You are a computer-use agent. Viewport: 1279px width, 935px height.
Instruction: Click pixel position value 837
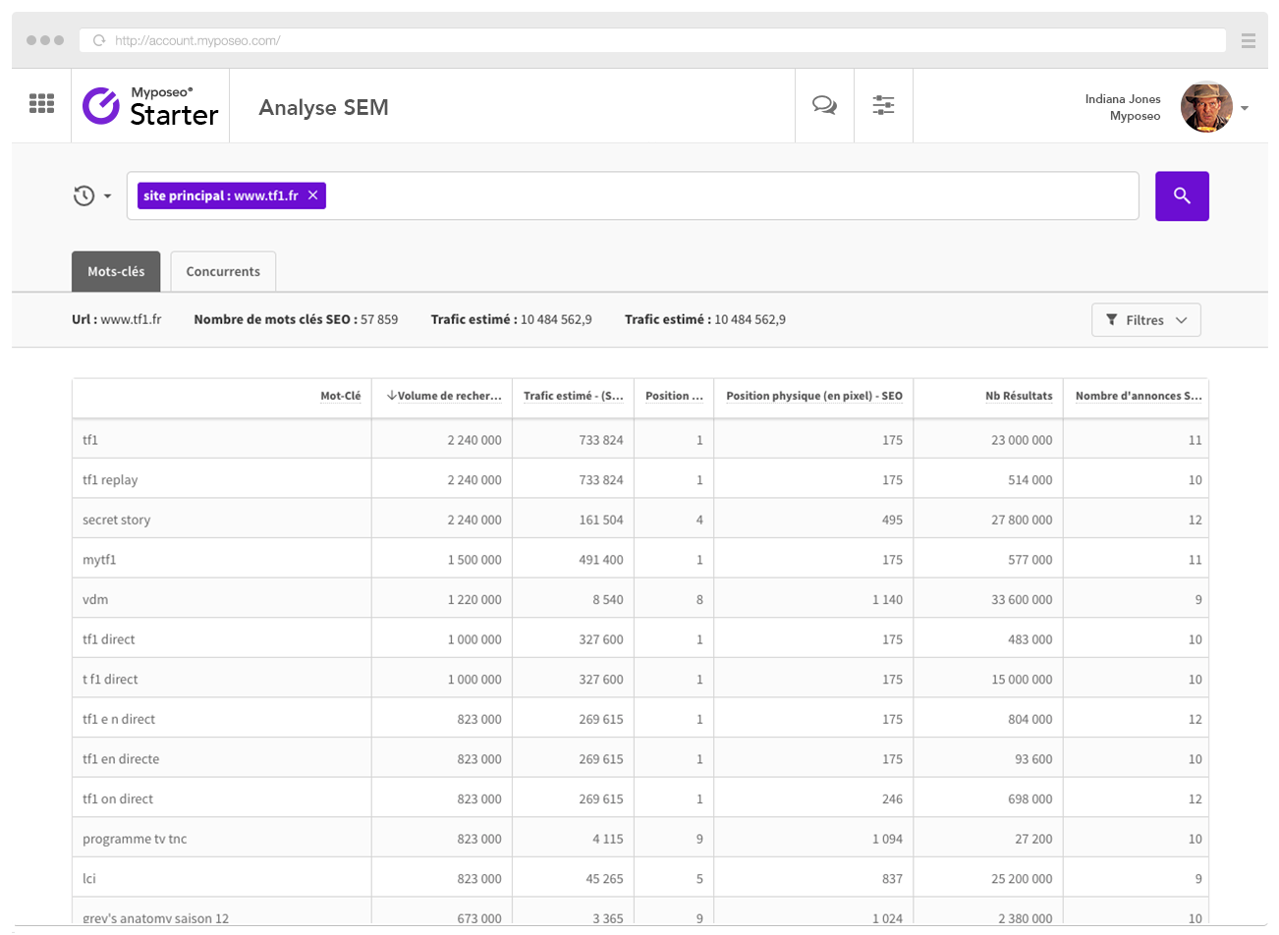tap(892, 879)
